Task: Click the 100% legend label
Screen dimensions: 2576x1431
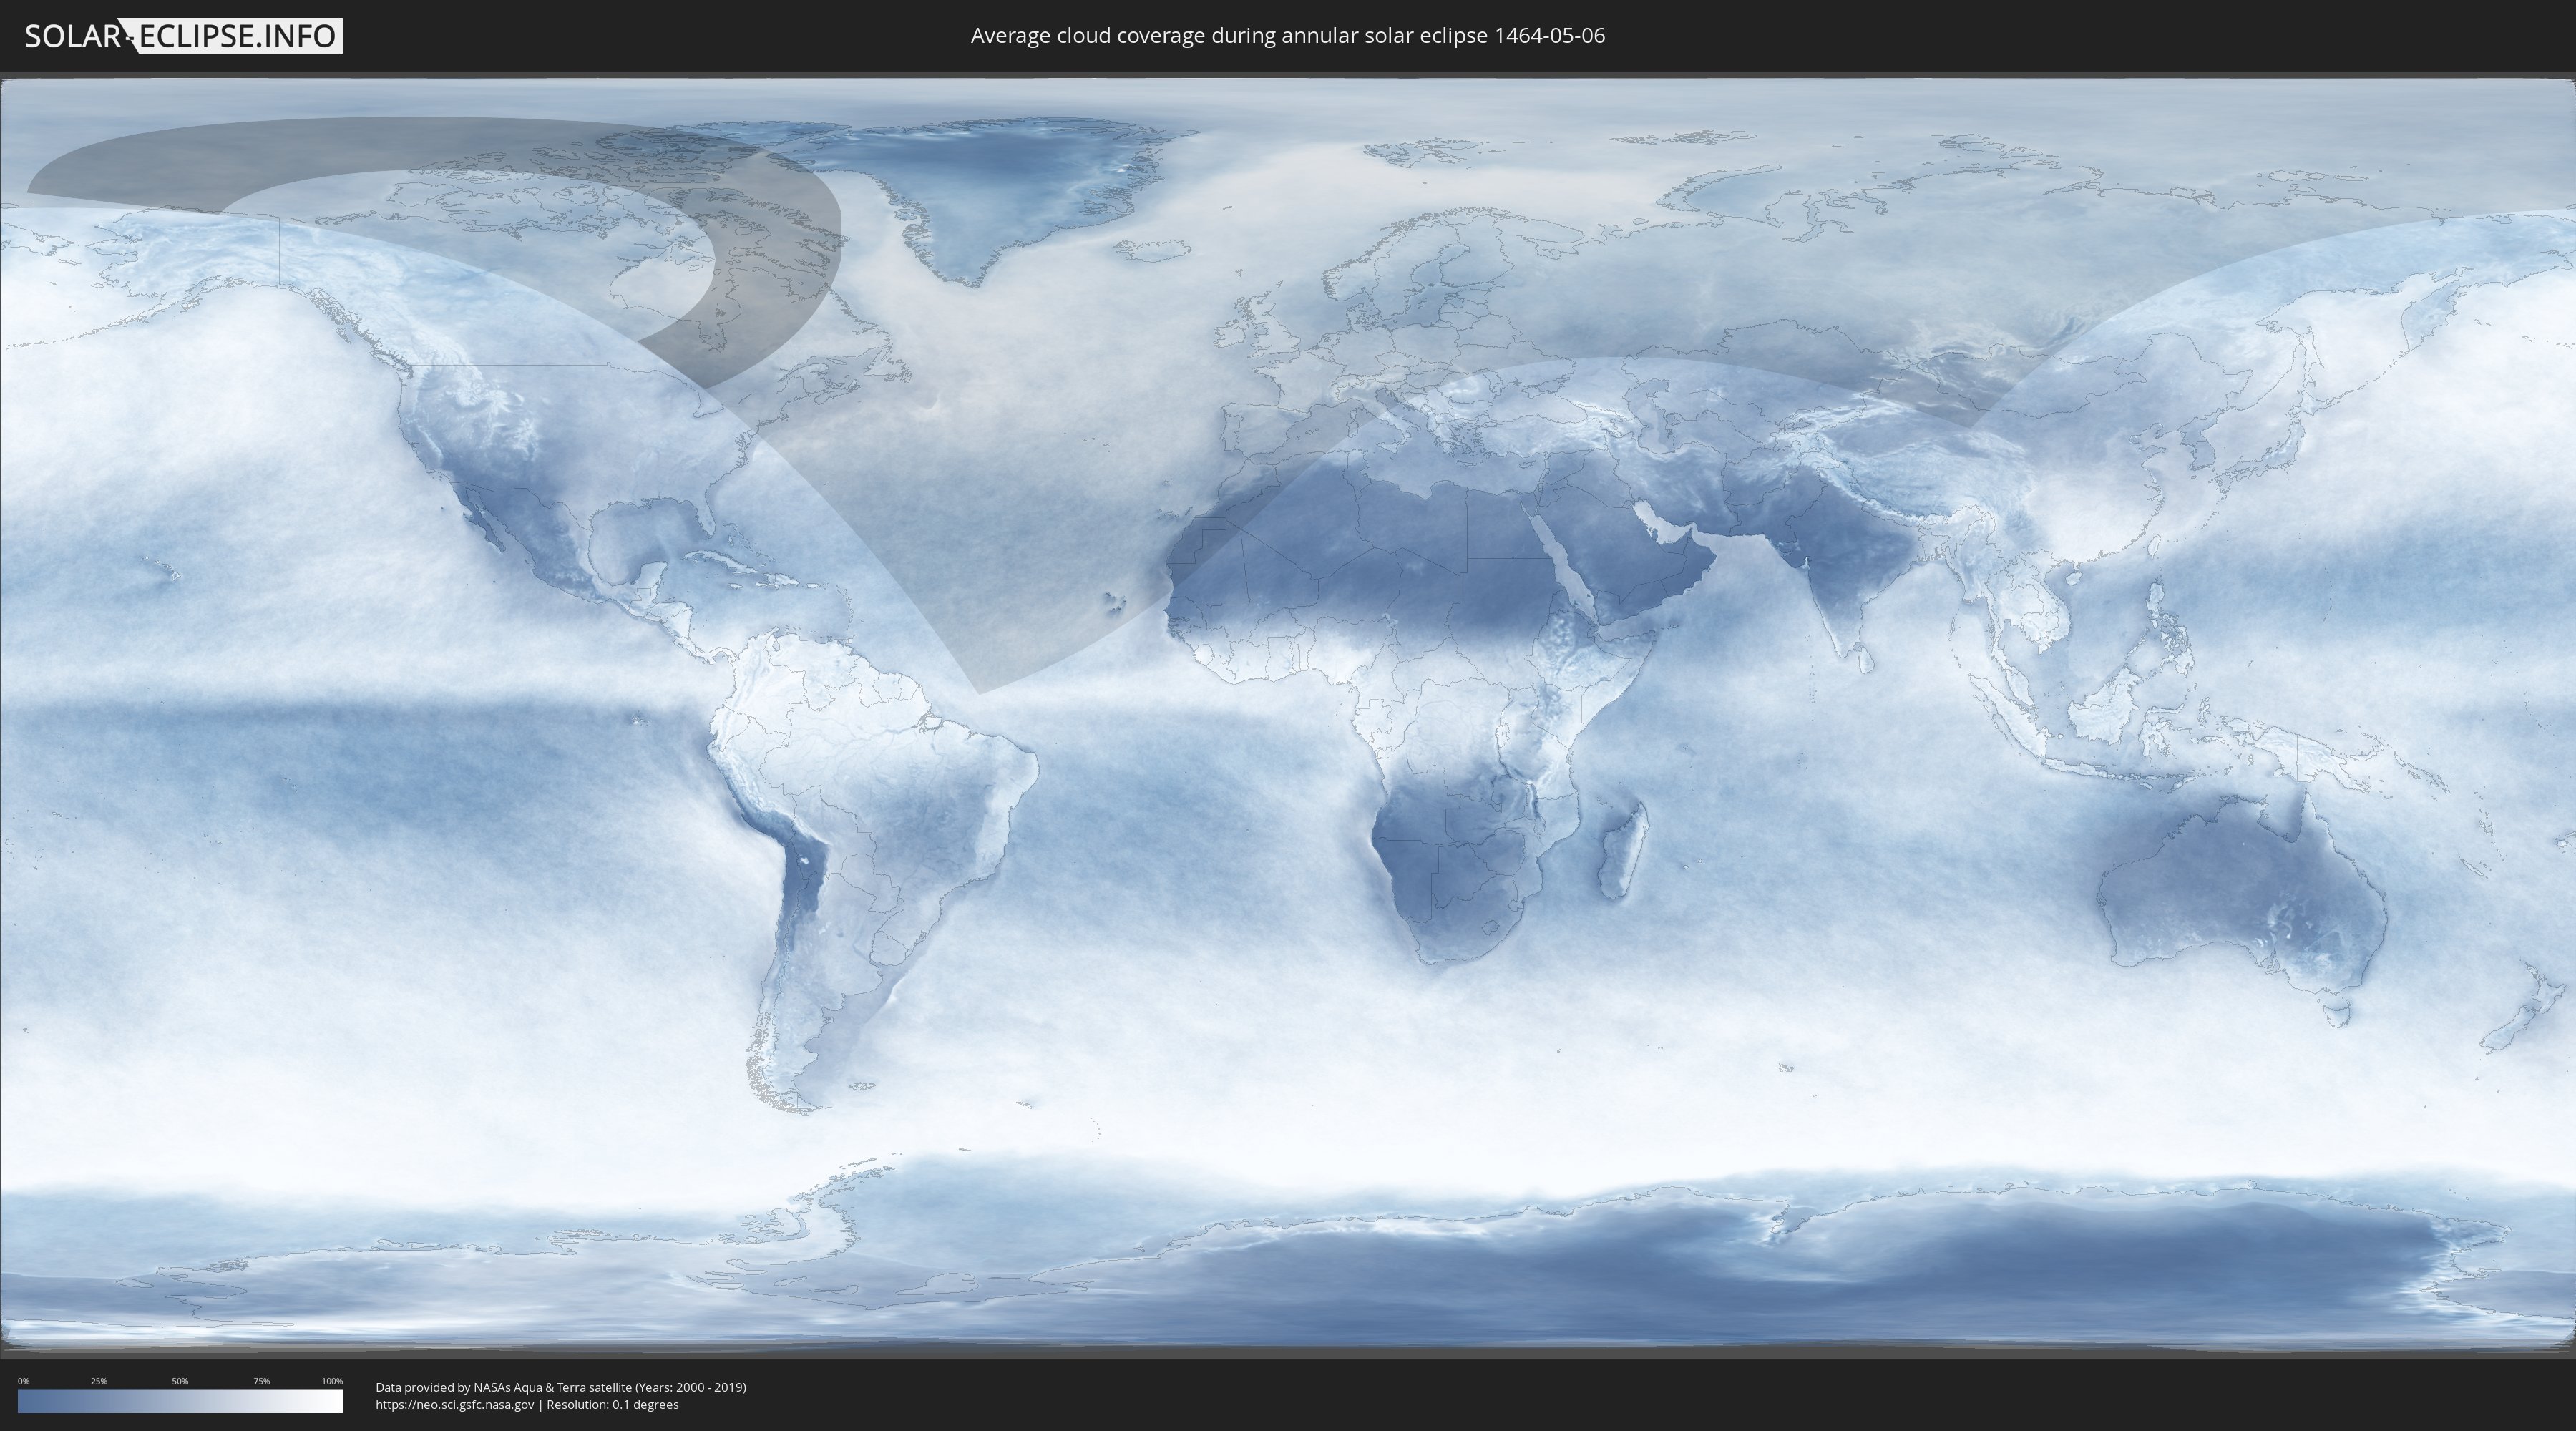Action: coord(332,1381)
